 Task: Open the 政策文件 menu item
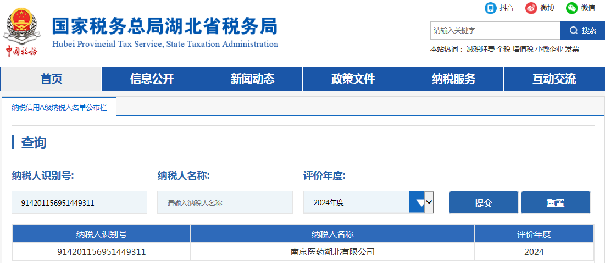[x=353, y=79]
